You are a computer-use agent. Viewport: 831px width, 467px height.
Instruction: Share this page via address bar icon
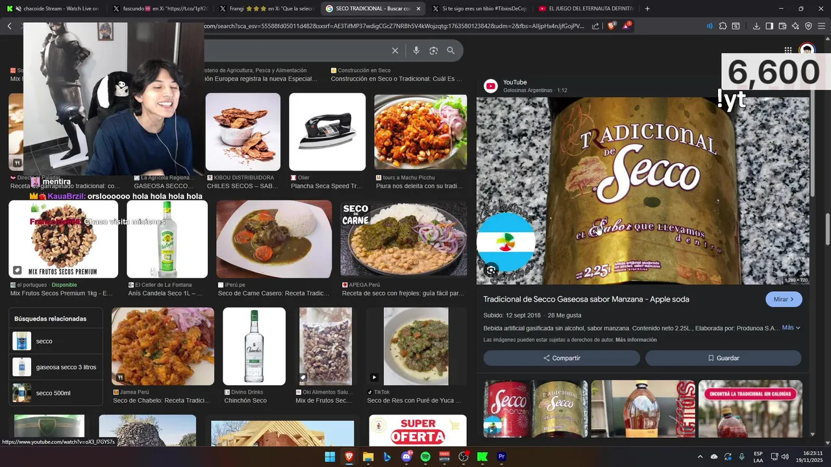coord(595,26)
